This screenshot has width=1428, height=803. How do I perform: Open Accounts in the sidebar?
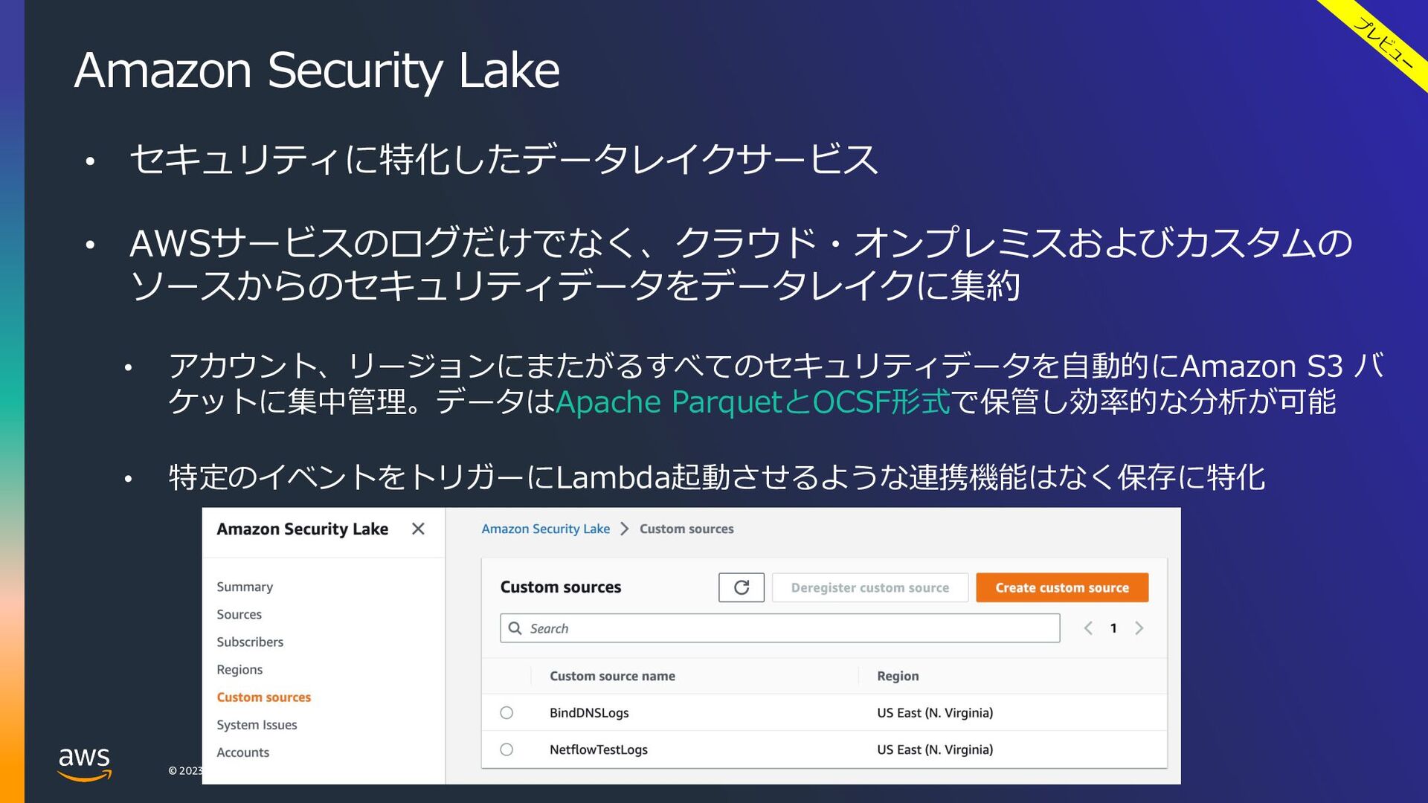pos(242,752)
